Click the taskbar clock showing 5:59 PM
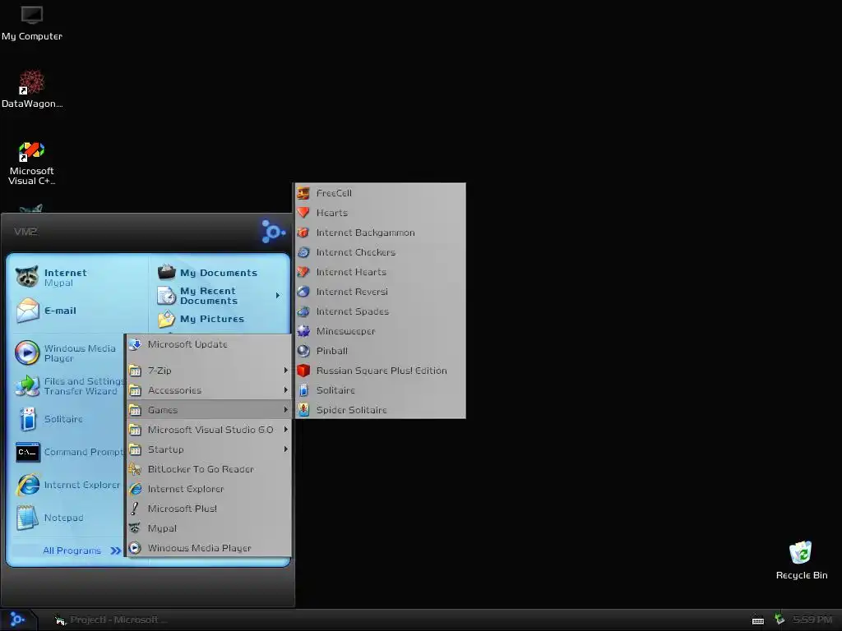 812,619
